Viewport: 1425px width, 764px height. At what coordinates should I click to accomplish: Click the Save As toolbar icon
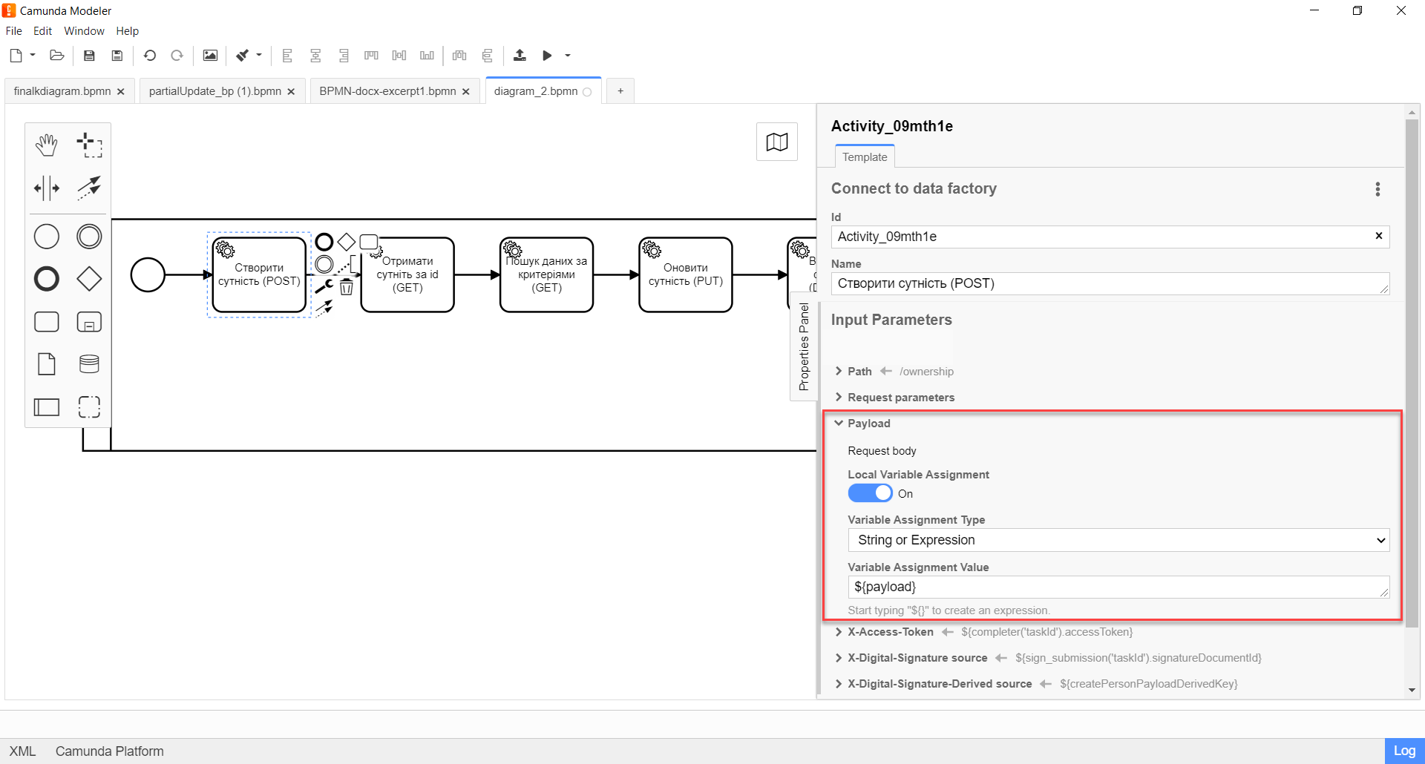[x=117, y=56]
